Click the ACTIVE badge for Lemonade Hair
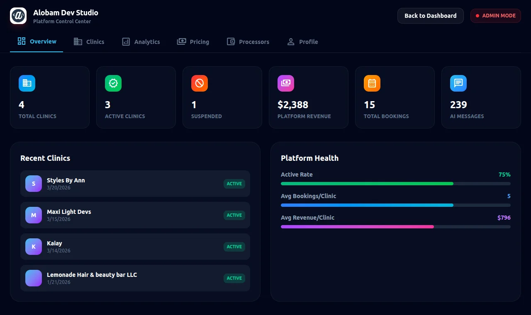The image size is (531, 315). (x=234, y=278)
